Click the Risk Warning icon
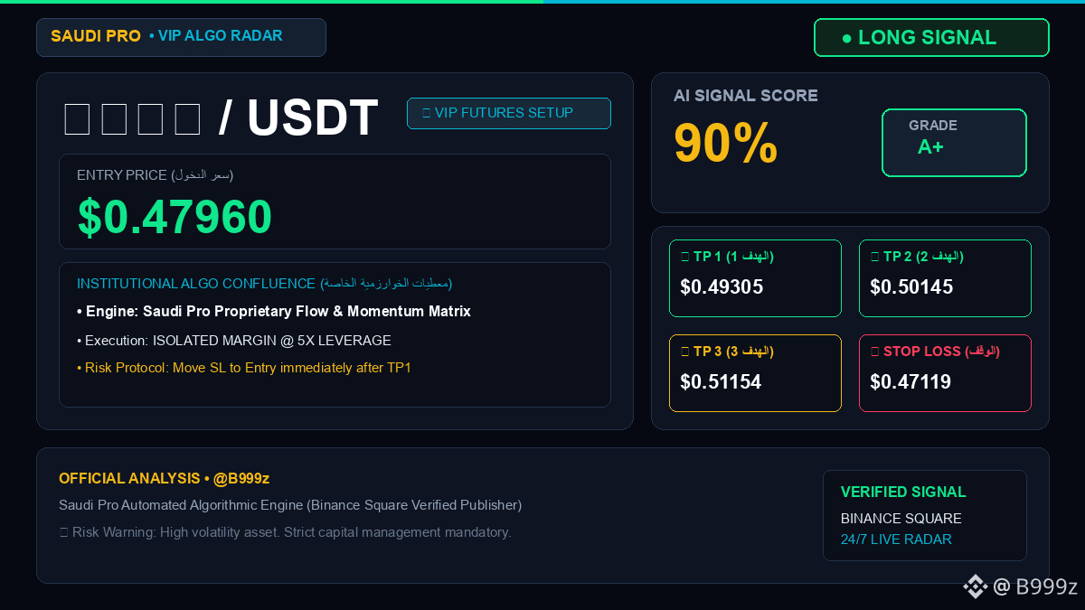The width and height of the screenshot is (1085, 610). point(63,532)
